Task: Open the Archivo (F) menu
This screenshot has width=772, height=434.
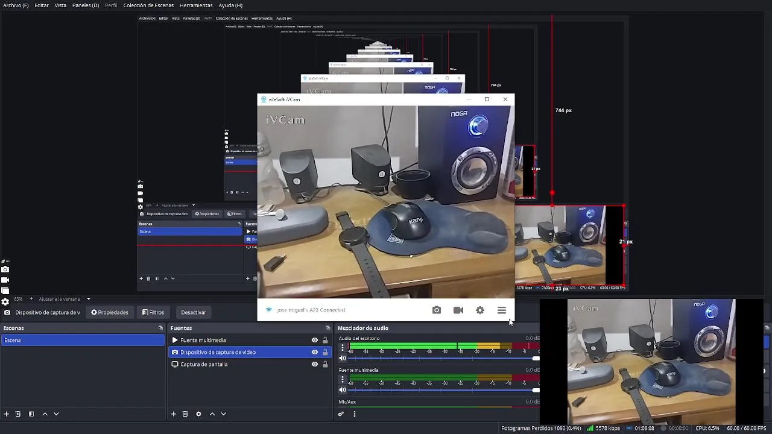Action: point(16,5)
